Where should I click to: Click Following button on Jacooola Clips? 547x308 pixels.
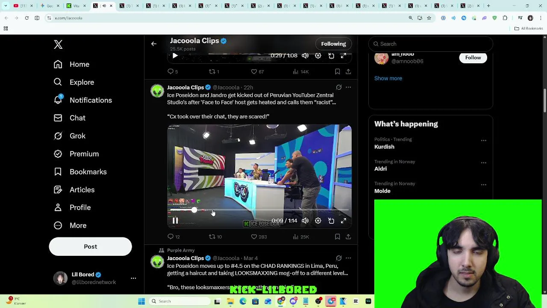click(333, 44)
